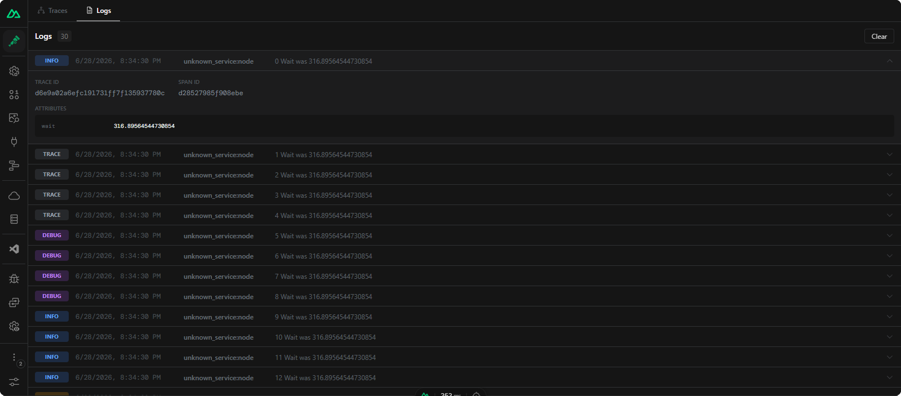Expand the '5 Wait was' log row chevron
Viewport: 901px width, 396px height.
click(889, 235)
